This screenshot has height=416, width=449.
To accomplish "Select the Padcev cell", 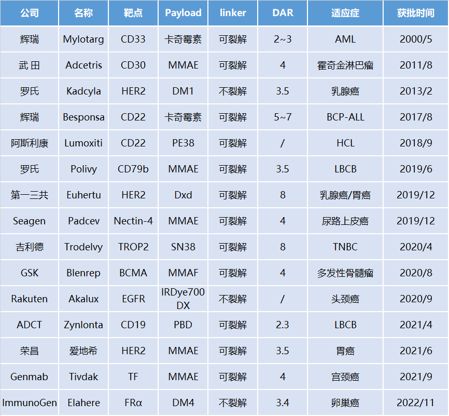I will click(x=83, y=221).
